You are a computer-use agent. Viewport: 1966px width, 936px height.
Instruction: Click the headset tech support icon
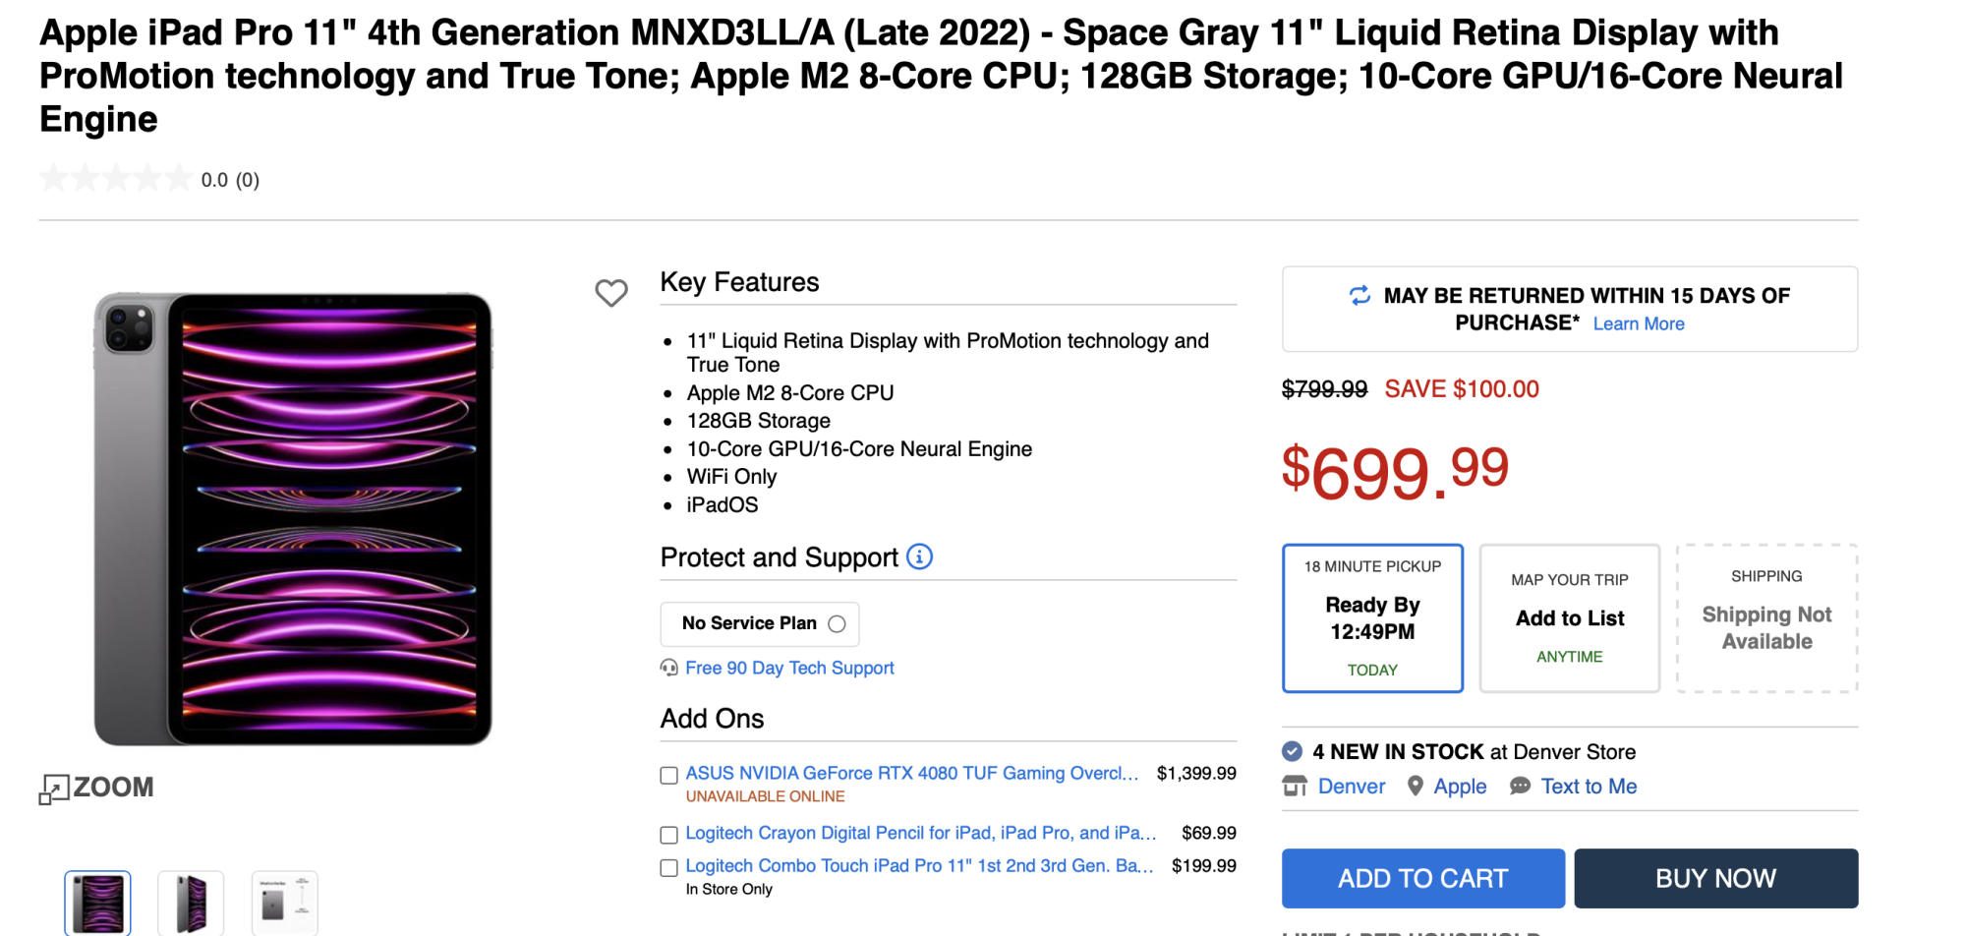coord(669,669)
